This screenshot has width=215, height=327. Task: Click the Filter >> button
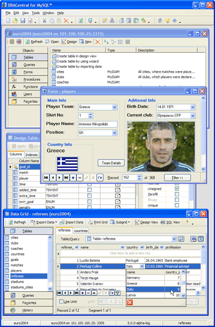click(x=177, y=178)
